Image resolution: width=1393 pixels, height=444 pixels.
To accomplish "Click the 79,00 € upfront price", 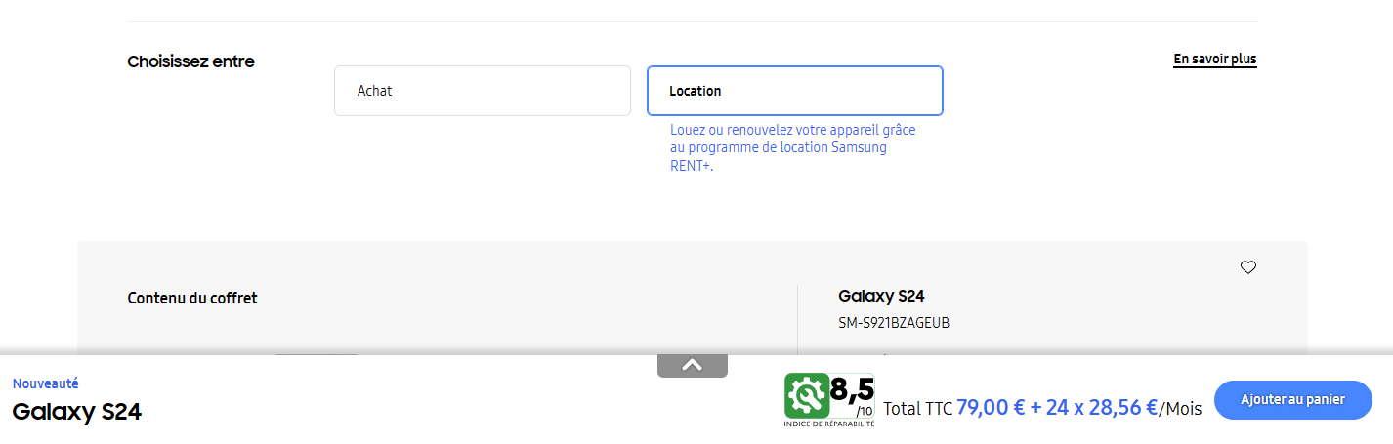I will click(x=990, y=408).
